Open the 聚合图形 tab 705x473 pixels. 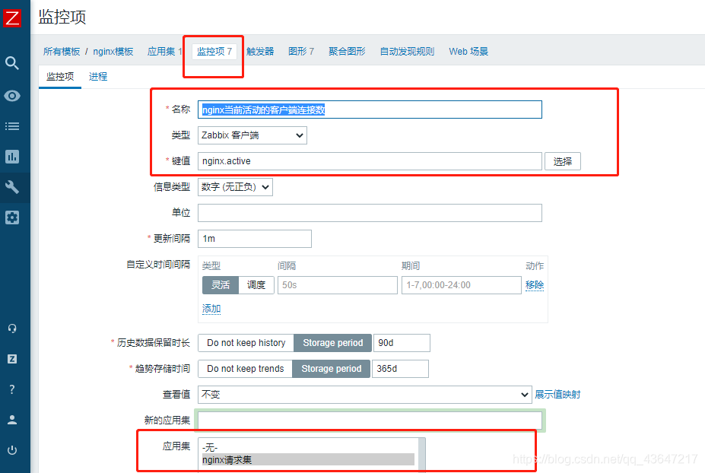[x=347, y=51]
